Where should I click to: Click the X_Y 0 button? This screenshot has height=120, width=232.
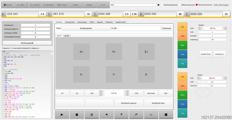103,5
